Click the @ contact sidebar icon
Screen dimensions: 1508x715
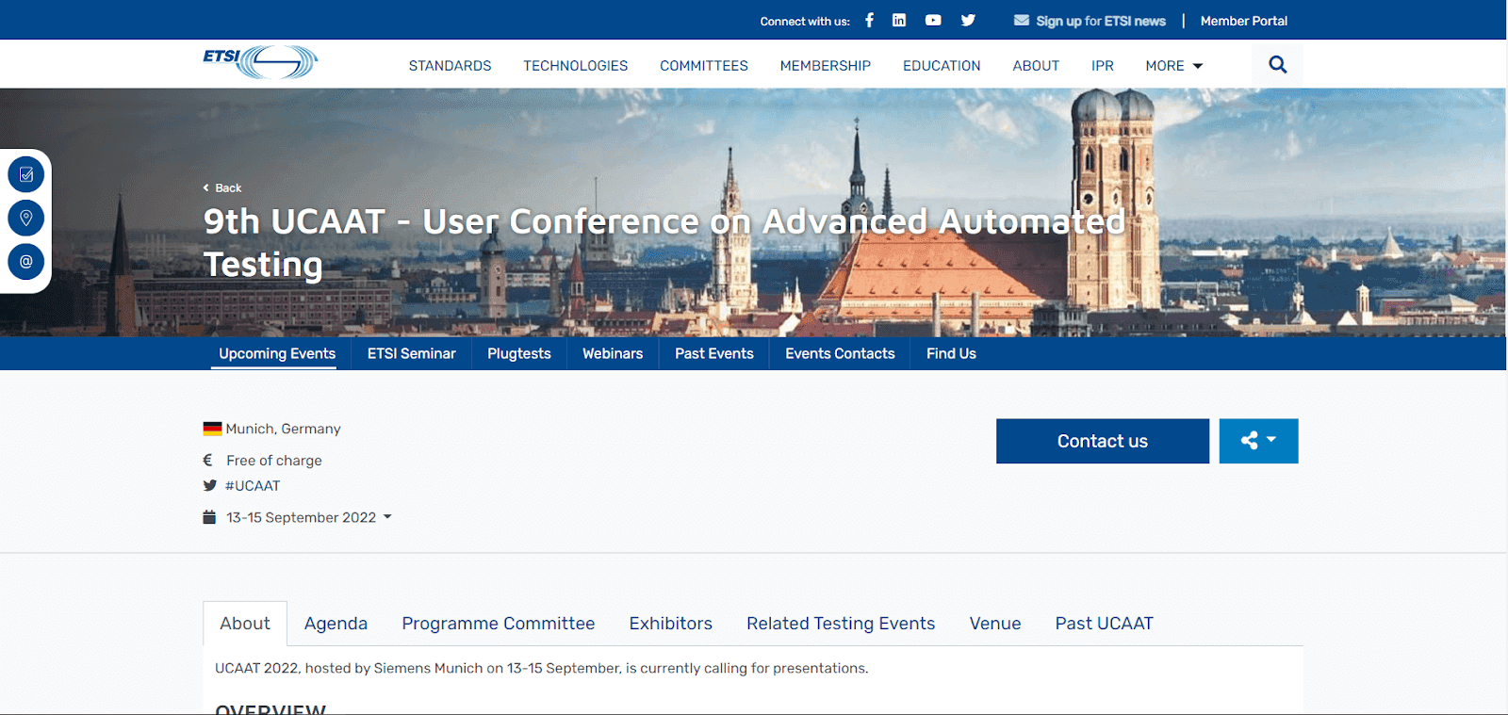click(26, 261)
